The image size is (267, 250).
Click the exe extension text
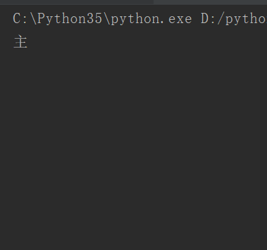pyautogui.click(x=180, y=20)
